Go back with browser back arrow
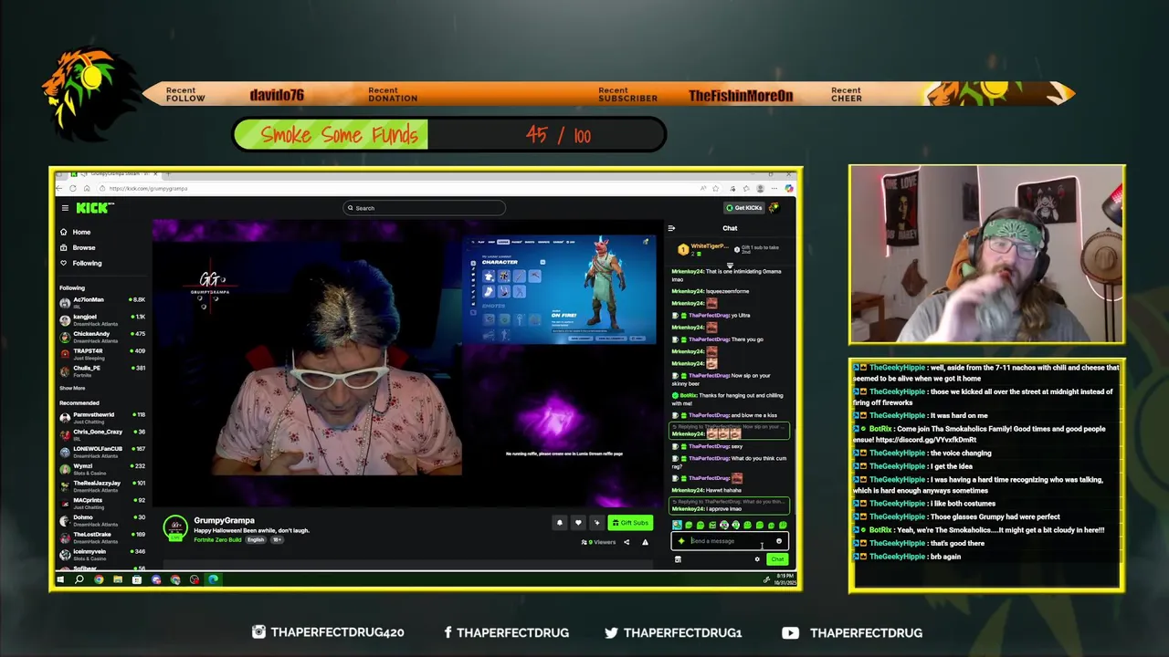 [58, 188]
